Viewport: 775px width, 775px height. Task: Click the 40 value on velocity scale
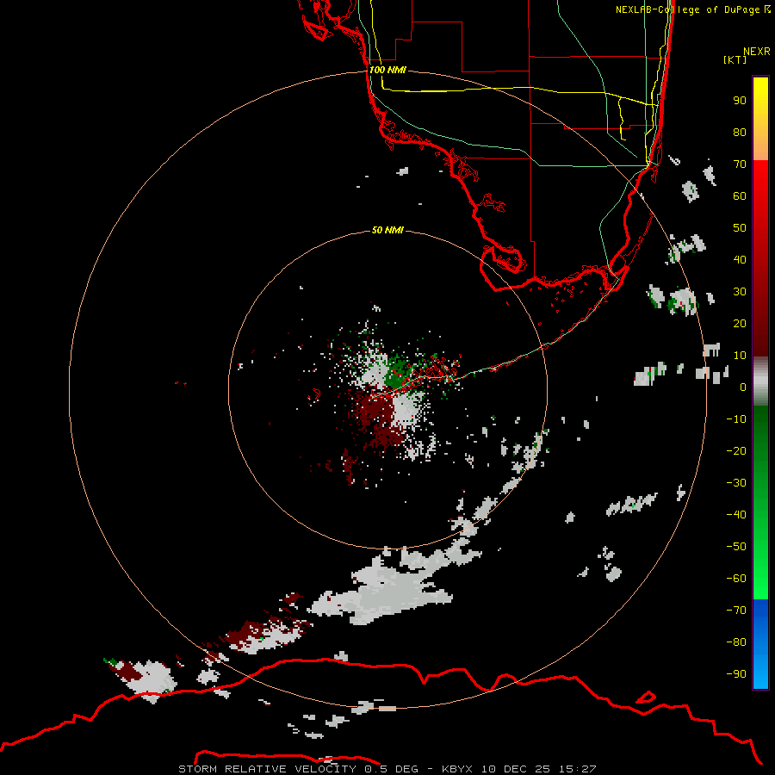(740, 259)
